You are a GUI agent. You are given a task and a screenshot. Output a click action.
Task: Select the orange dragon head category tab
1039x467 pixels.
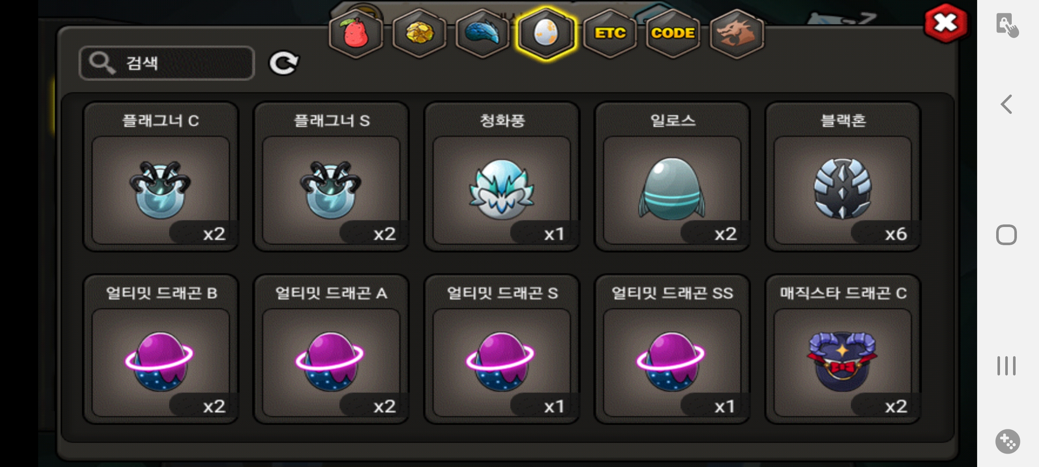tap(737, 33)
